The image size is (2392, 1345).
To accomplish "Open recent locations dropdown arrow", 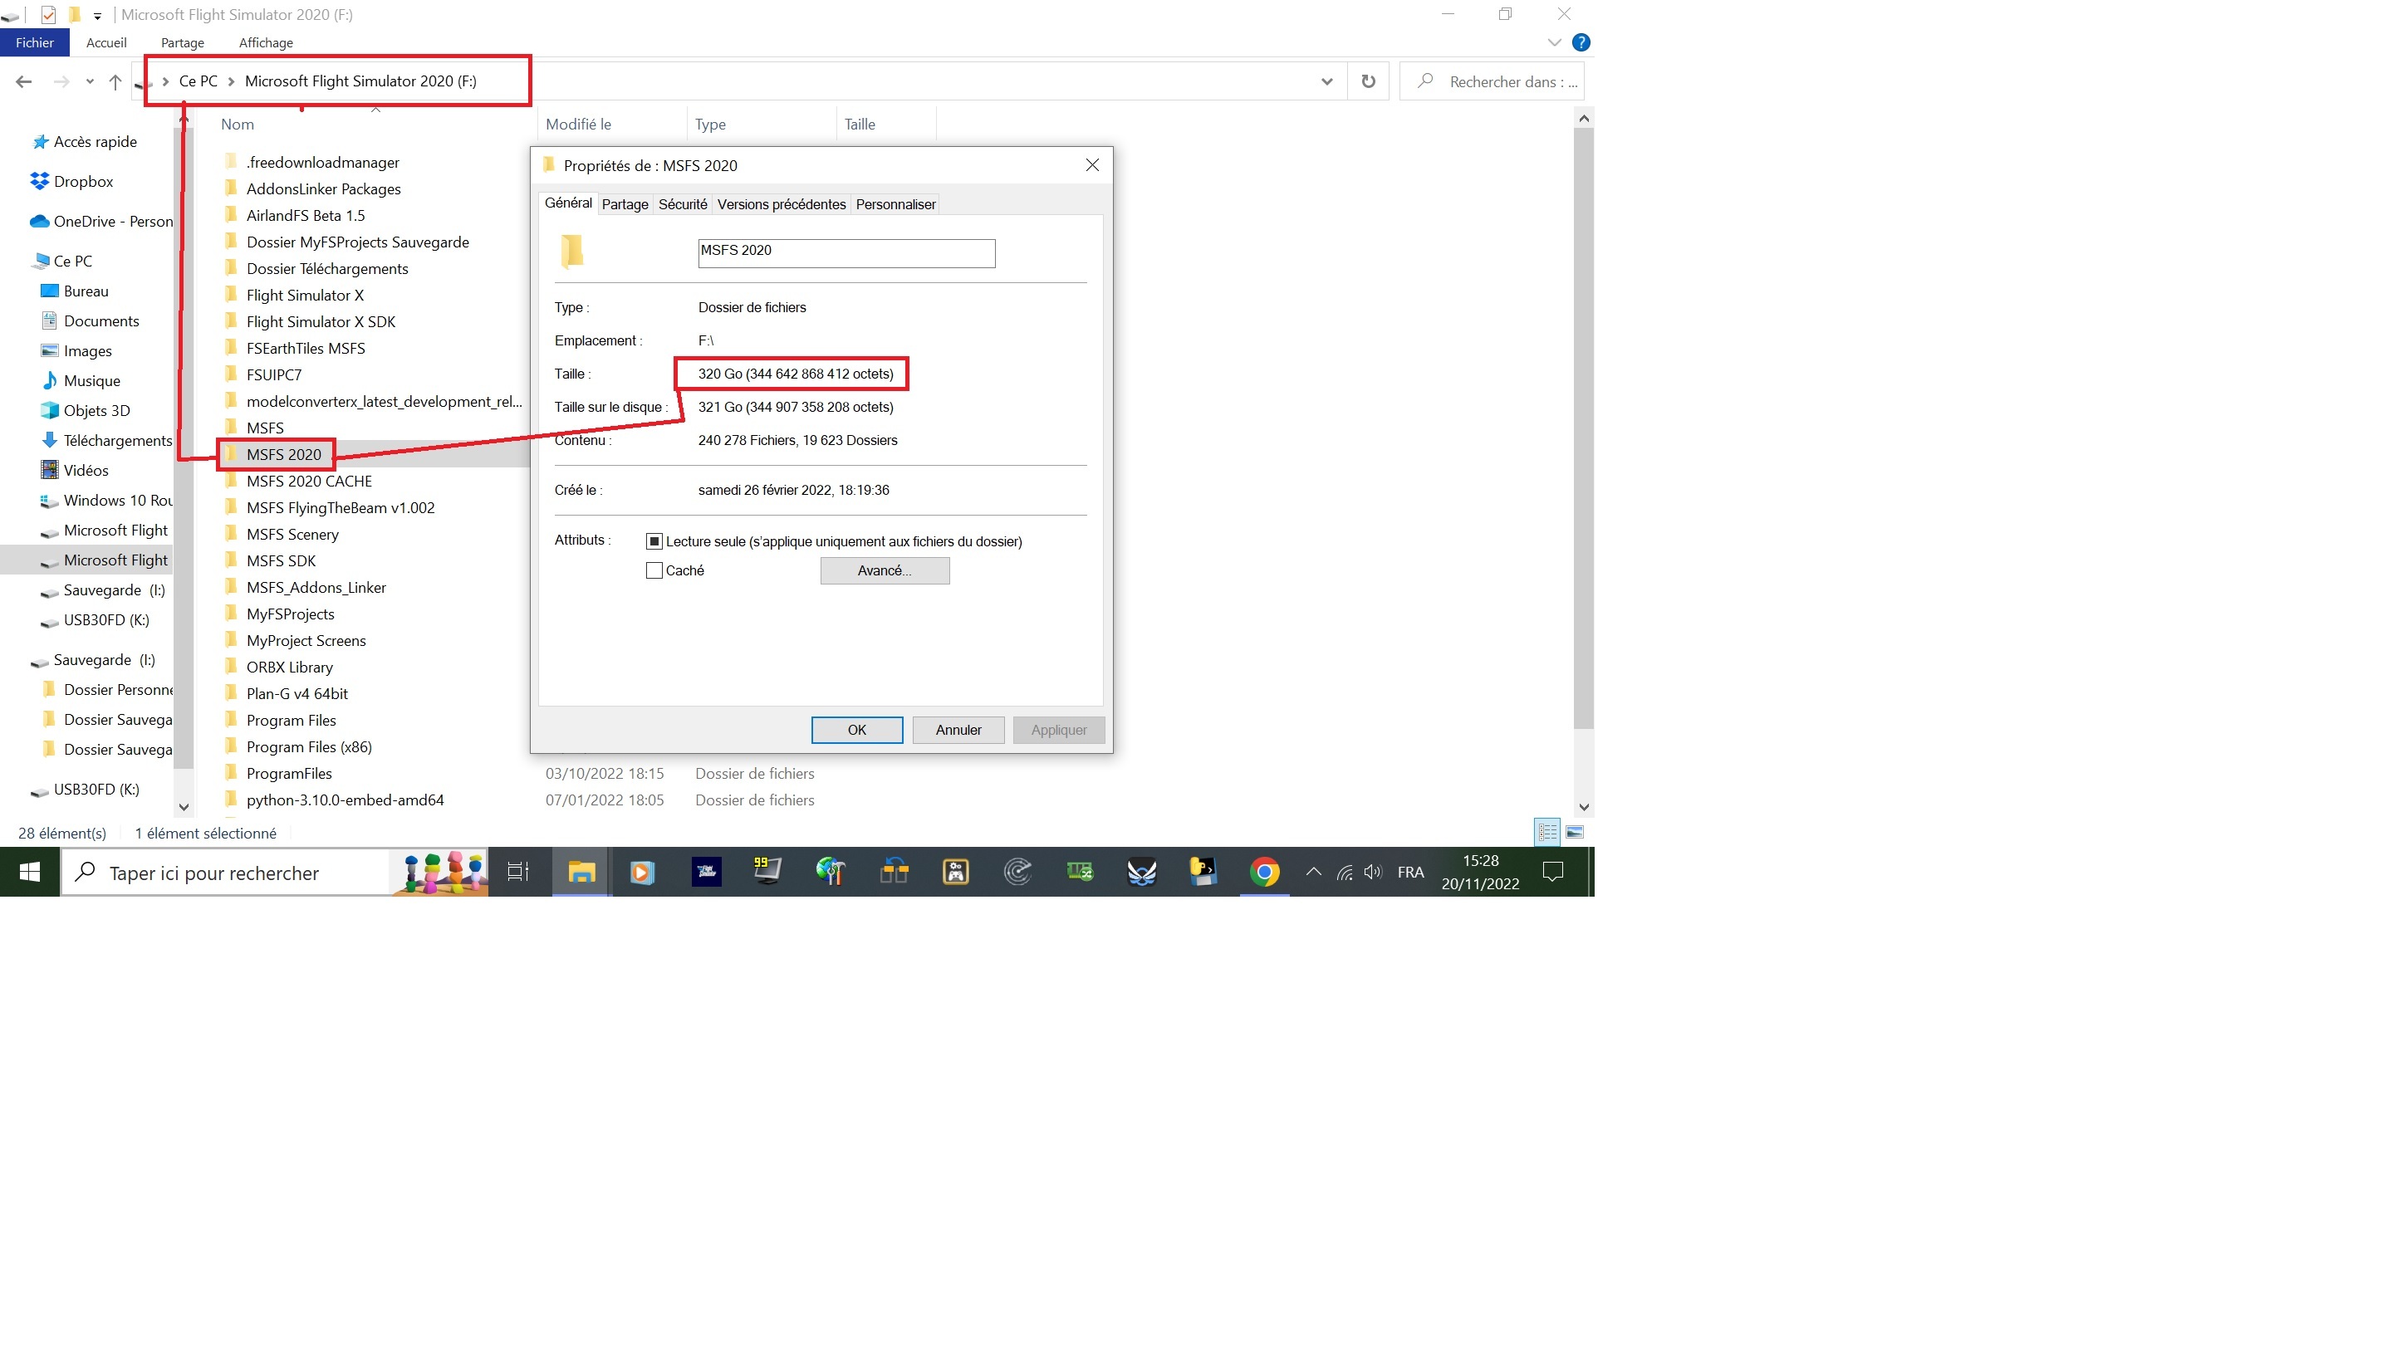I will (x=90, y=81).
